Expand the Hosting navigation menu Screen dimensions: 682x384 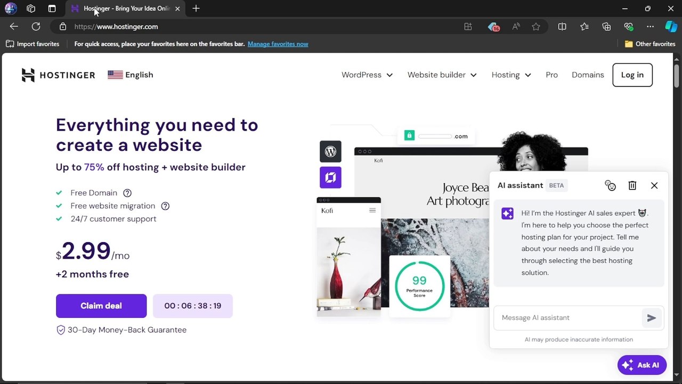tap(511, 75)
